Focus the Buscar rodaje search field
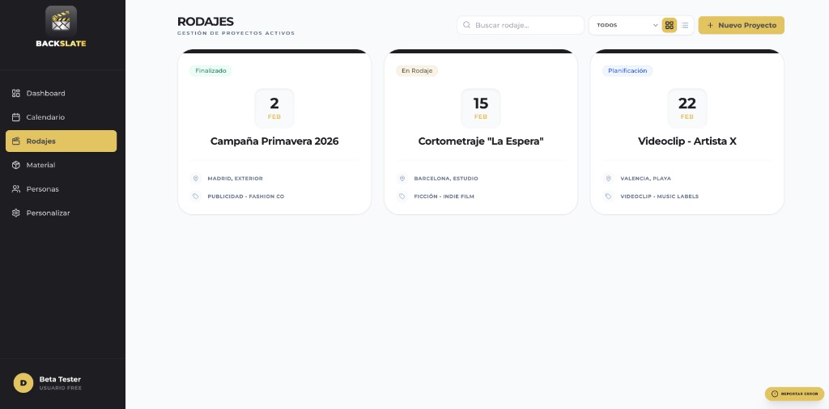Image resolution: width=829 pixels, height=409 pixels. coord(526,25)
